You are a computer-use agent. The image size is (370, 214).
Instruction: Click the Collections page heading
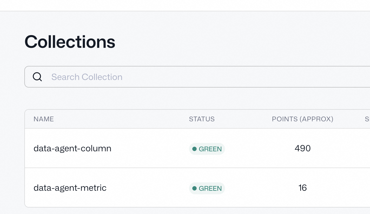70,42
